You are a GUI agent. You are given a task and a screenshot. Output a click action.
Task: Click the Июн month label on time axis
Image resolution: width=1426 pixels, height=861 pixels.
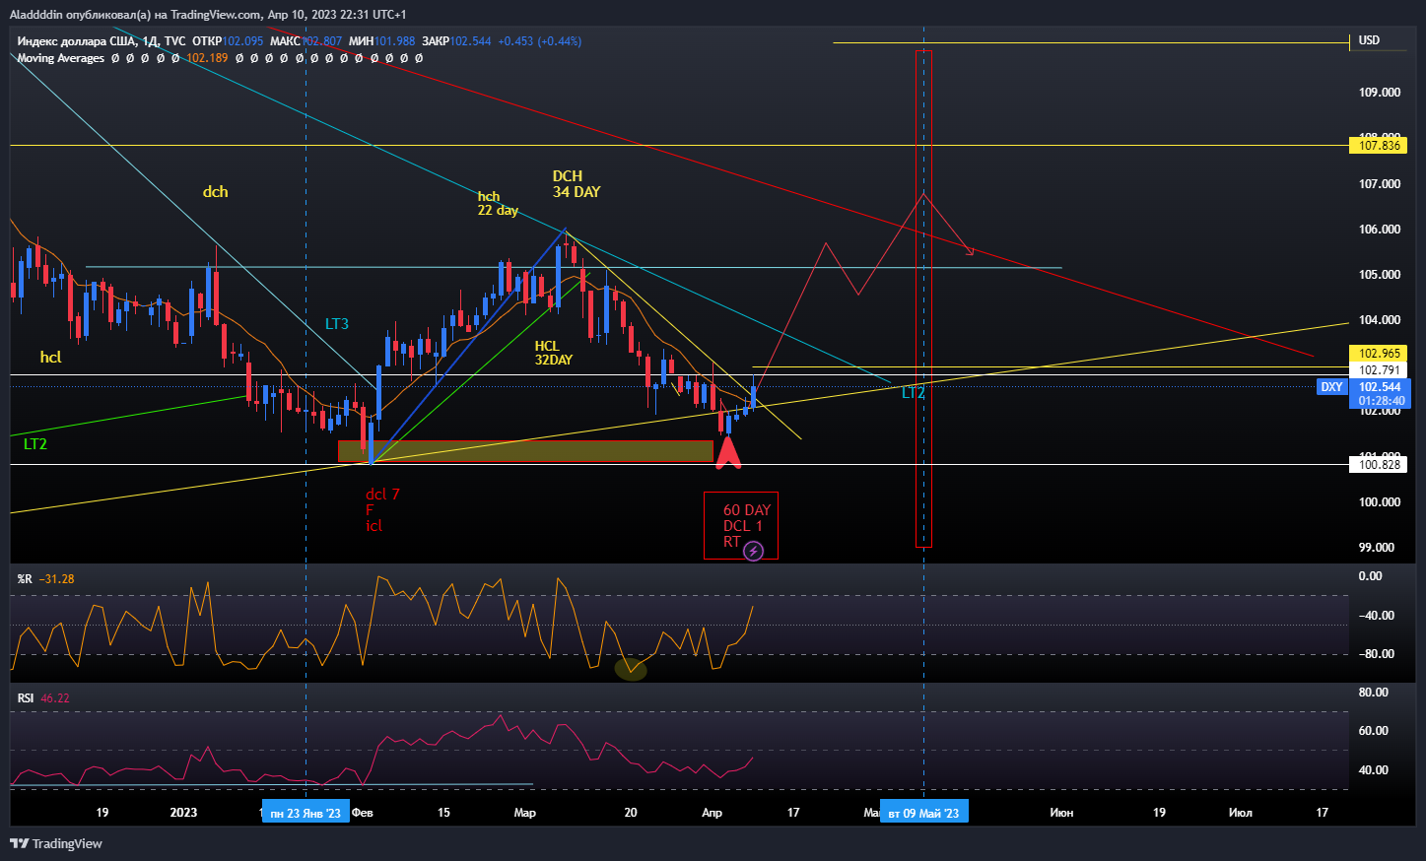pyautogui.click(x=1061, y=813)
